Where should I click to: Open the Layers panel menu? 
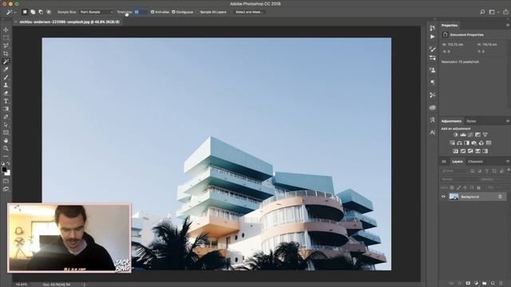508,161
